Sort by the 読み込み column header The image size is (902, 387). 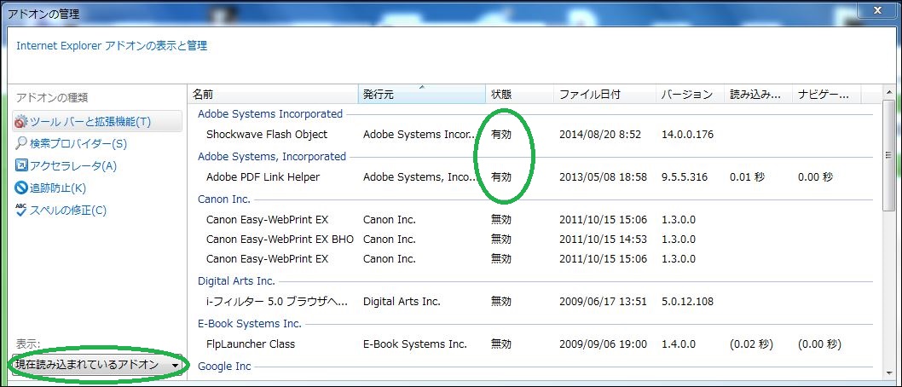[x=758, y=95]
